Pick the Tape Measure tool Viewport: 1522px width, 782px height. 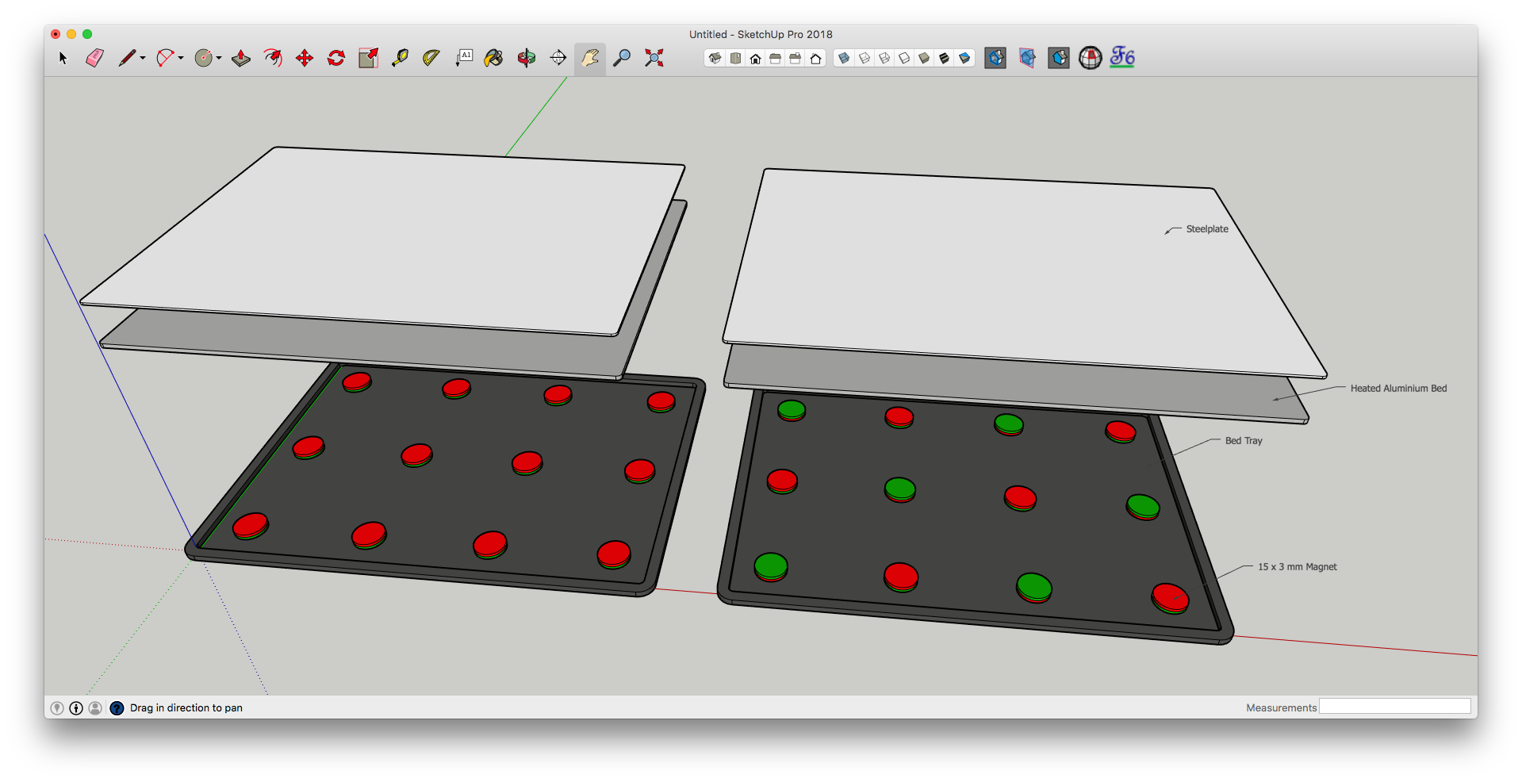[x=400, y=58]
